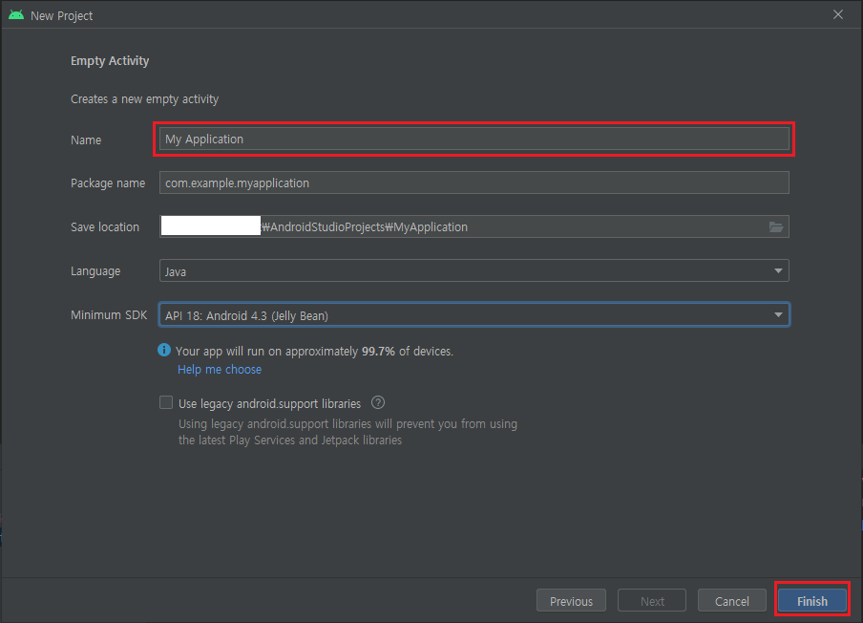863x623 pixels.
Task: Click the Minimum SDK label
Action: [x=109, y=315]
